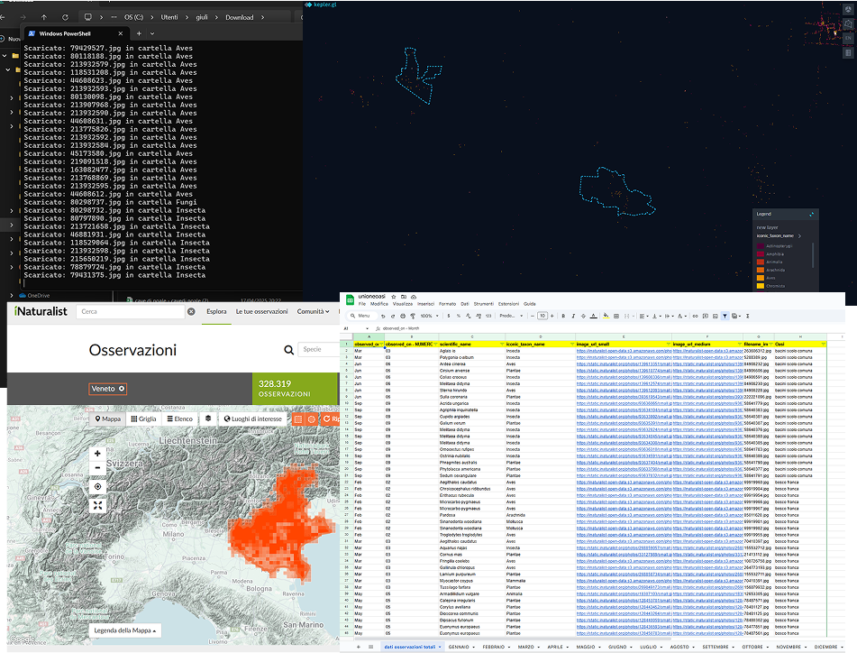857x653 pixels.
Task: Print the spreadsheet
Action: [403, 316]
